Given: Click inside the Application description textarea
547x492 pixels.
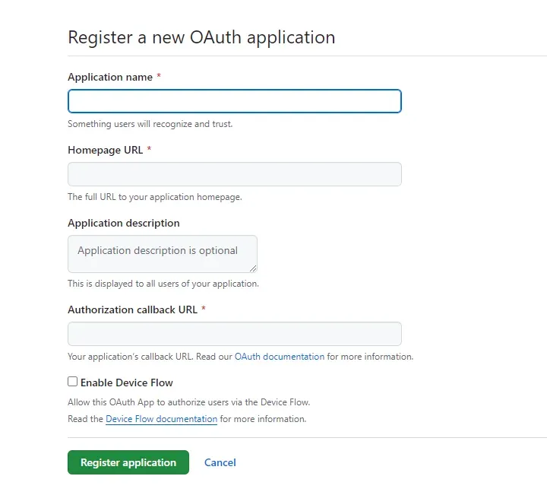Looking at the screenshot, I should [x=162, y=253].
